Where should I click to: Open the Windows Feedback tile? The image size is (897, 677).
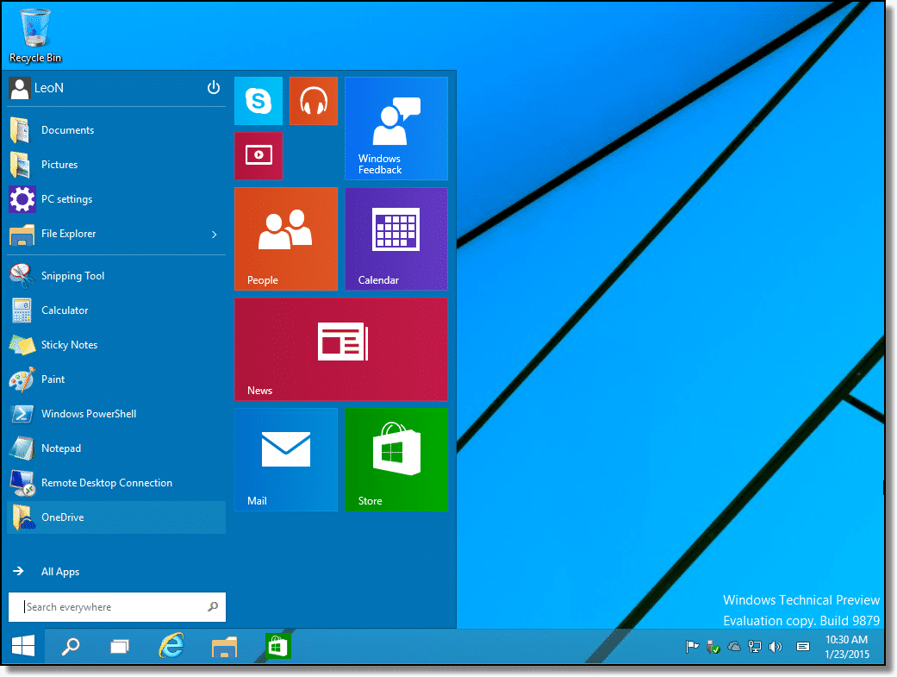[x=396, y=127]
